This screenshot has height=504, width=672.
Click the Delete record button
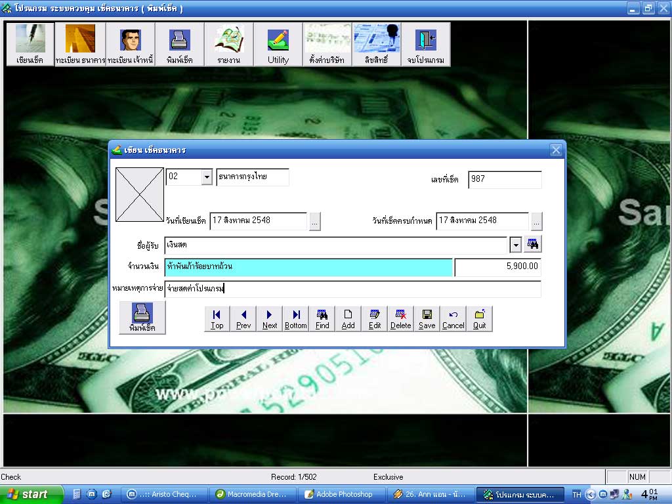400,319
